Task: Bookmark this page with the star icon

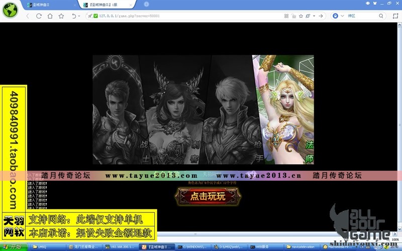Action: click(61, 16)
